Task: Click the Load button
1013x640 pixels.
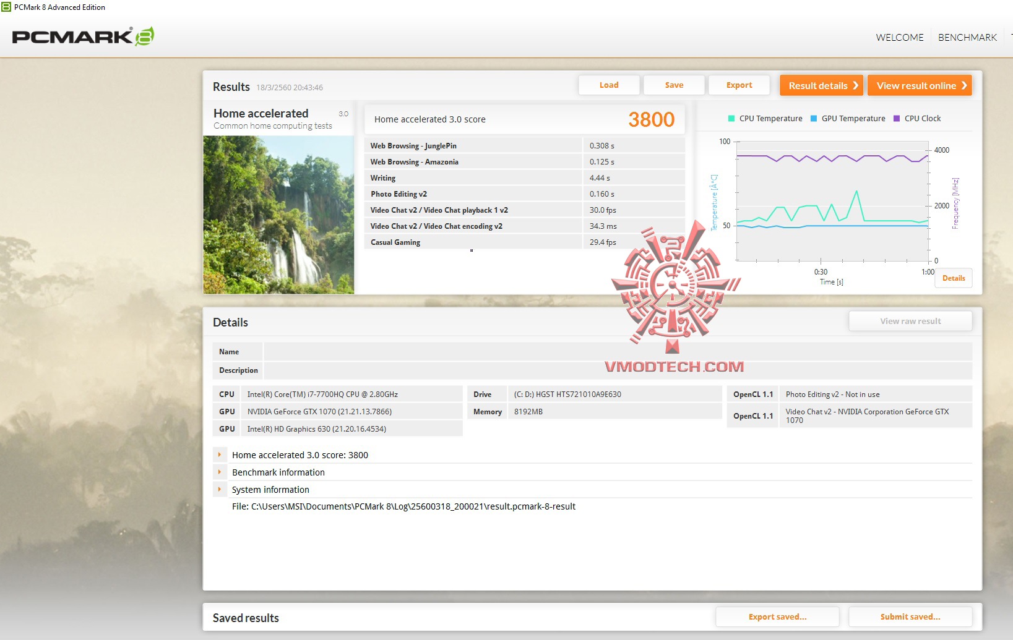Action: 609,85
